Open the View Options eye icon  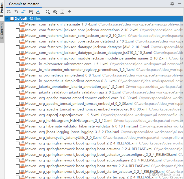coord(55,12)
